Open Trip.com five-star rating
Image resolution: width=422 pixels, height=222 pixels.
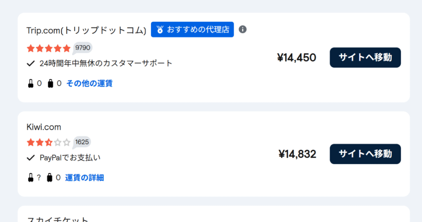point(49,49)
